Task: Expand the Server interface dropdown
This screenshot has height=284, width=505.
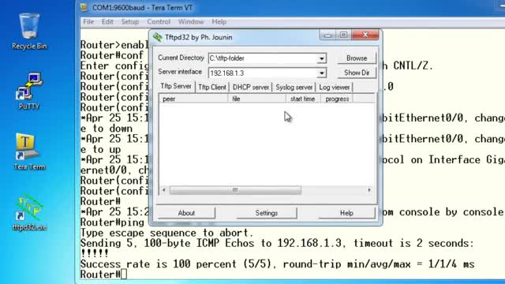Action: [321, 73]
